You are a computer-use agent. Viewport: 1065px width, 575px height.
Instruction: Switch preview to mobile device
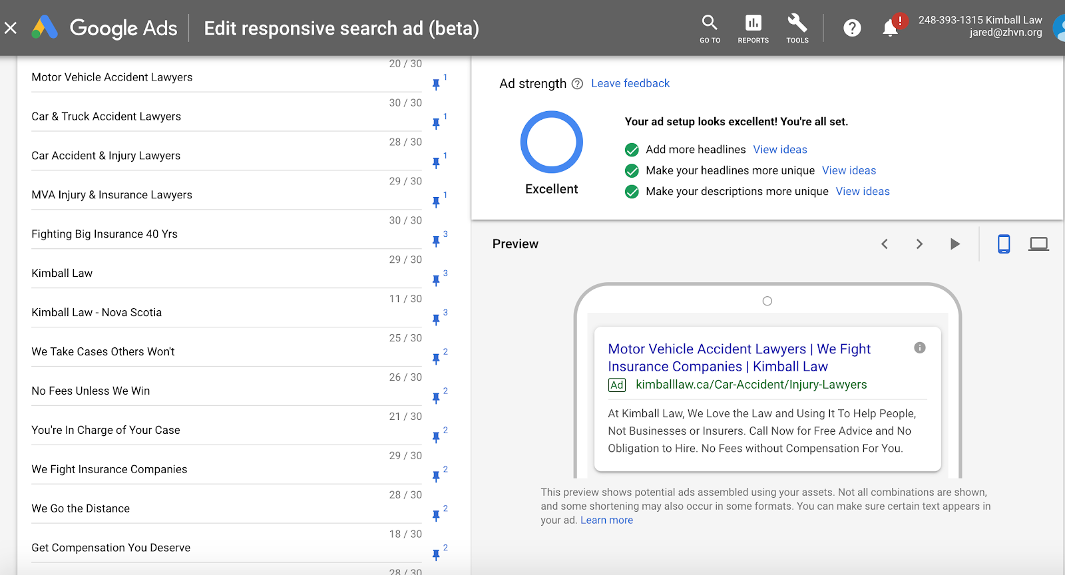pyautogui.click(x=1004, y=244)
